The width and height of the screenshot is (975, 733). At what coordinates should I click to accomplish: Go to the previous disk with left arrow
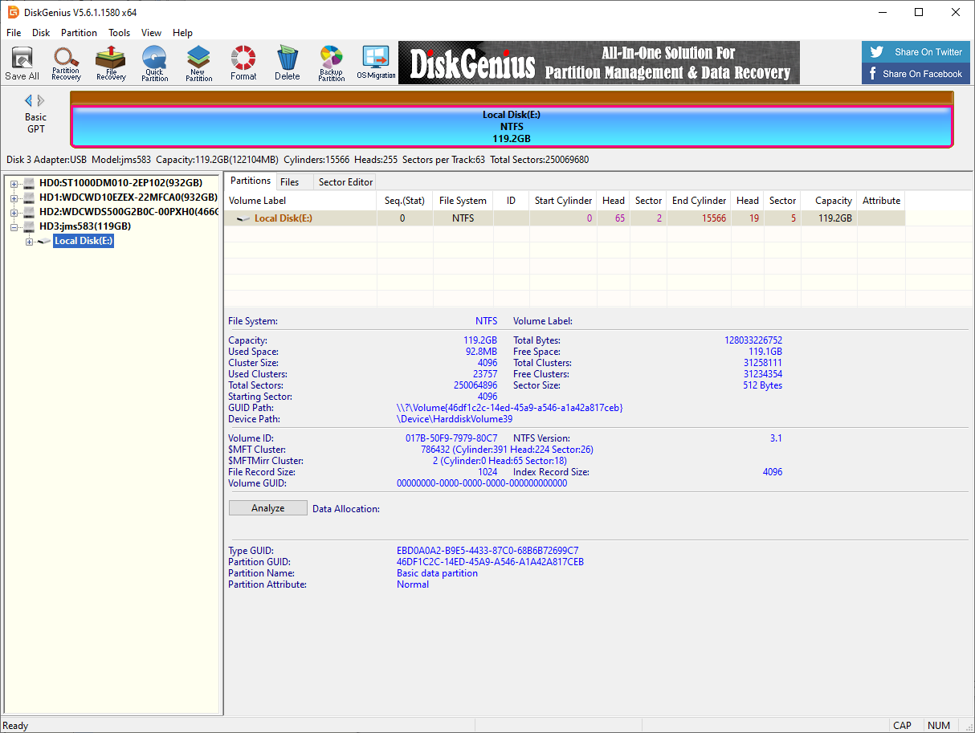tap(29, 100)
